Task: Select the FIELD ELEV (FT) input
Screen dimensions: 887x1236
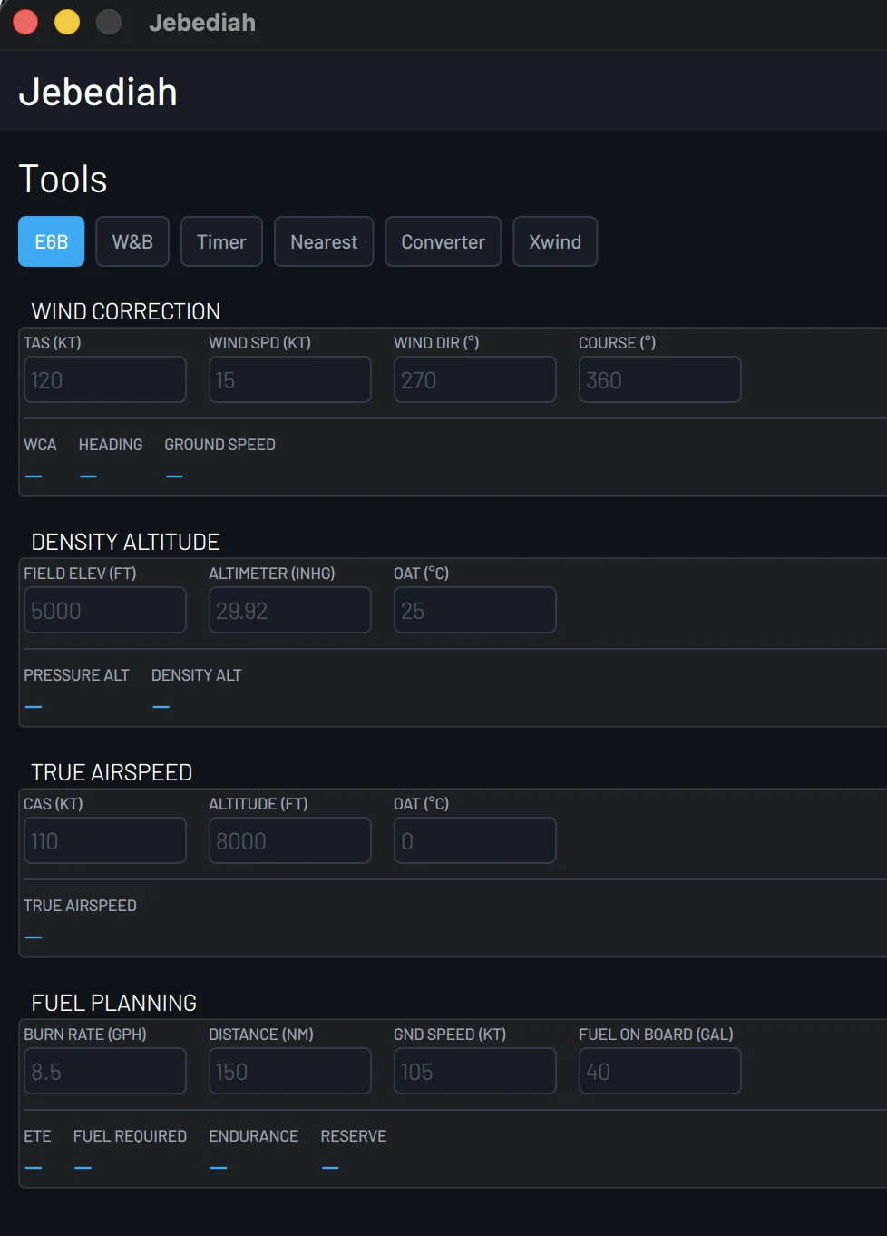Action: click(104, 609)
